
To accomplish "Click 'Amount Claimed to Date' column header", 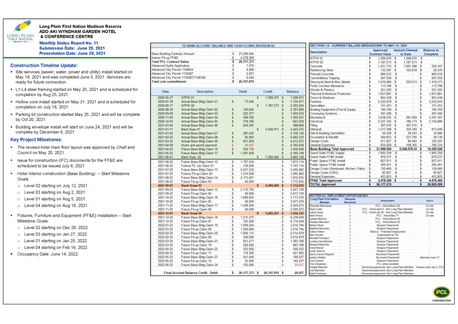I will click(x=405, y=52).
